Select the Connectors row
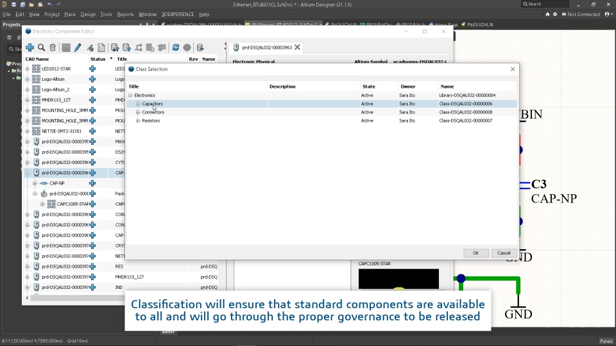 [321, 112]
